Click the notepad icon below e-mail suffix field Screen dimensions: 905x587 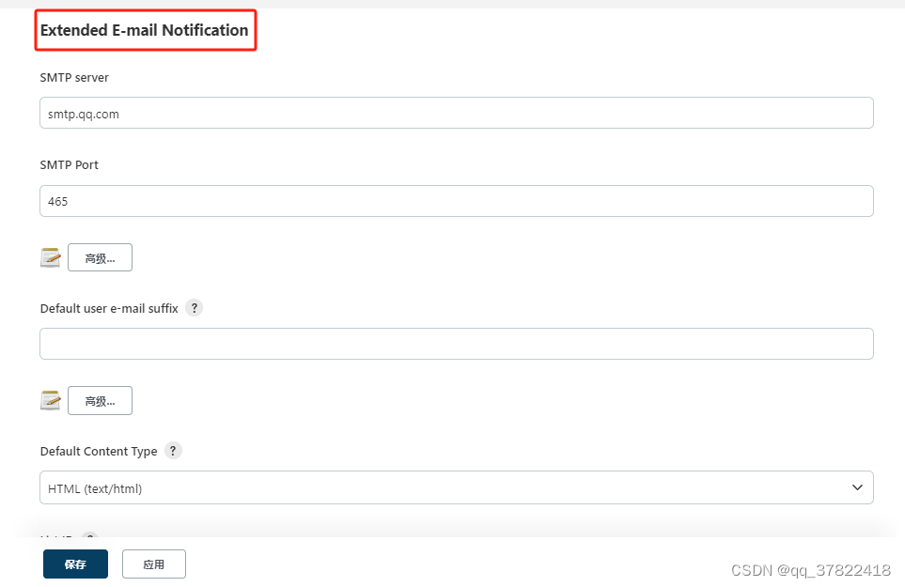[x=50, y=400]
